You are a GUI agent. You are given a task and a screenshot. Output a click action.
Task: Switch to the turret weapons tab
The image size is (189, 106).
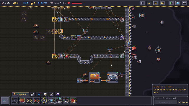click(x=51, y=94)
